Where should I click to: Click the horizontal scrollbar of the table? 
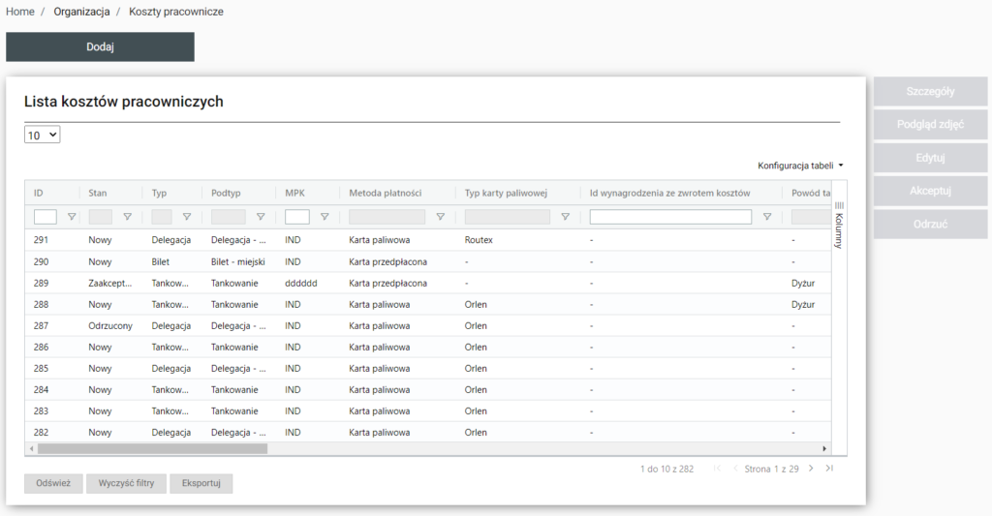point(152,449)
